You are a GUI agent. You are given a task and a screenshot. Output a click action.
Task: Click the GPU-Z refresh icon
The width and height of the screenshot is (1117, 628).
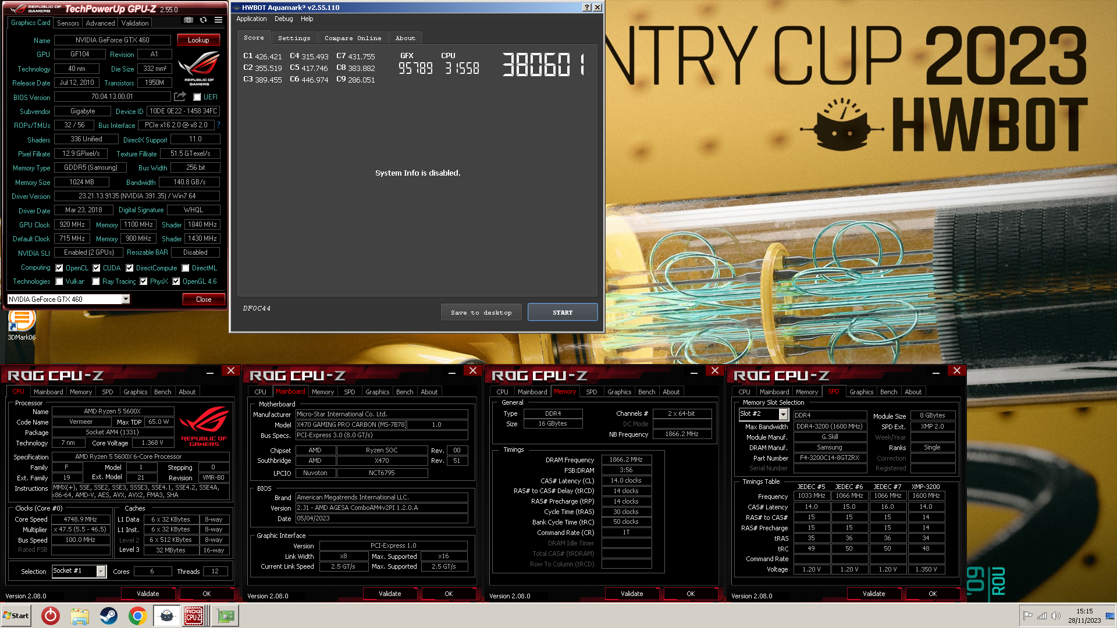tap(203, 20)
